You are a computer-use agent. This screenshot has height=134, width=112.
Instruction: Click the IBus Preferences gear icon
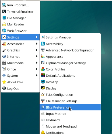pos(43,107)
